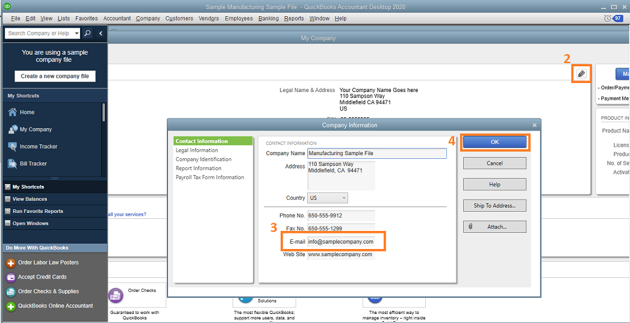The height and width of the screenshot is (323, 630).
Task: Click the Phone No. field
Action: (x=341, y=215)
